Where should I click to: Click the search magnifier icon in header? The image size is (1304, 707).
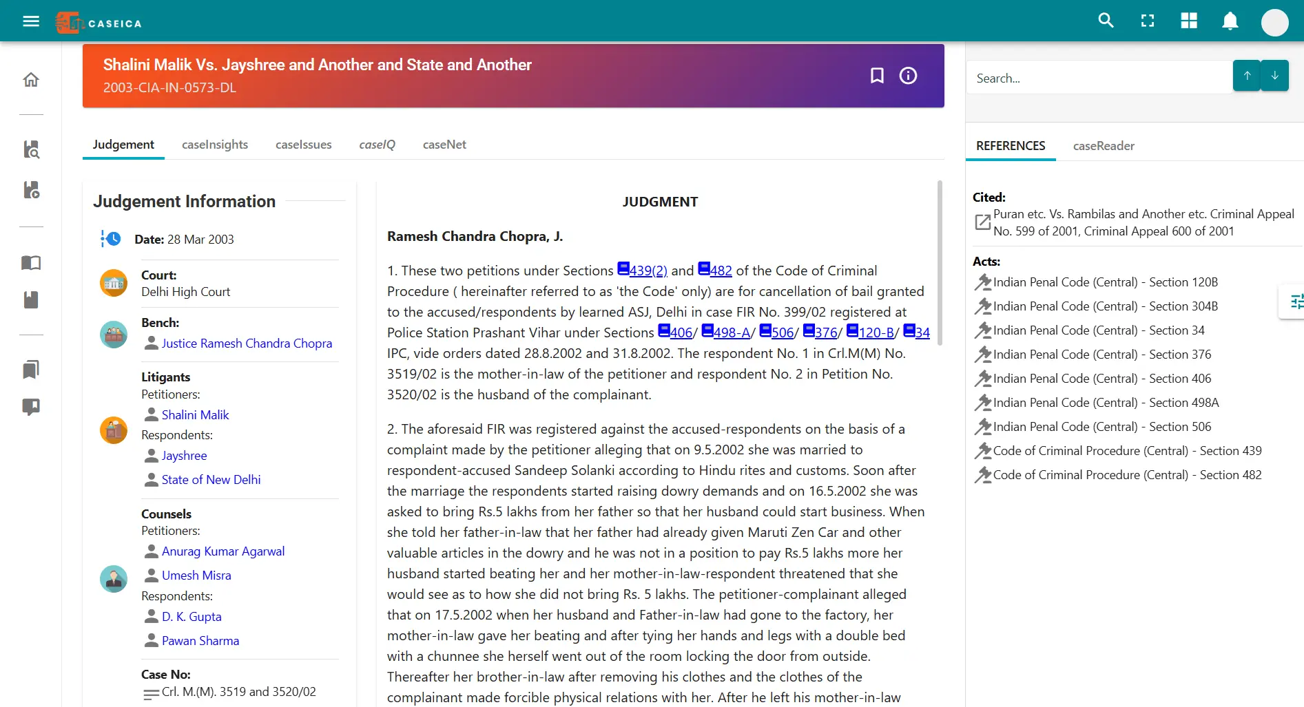pyautogui.click(x=1106, y=21)
